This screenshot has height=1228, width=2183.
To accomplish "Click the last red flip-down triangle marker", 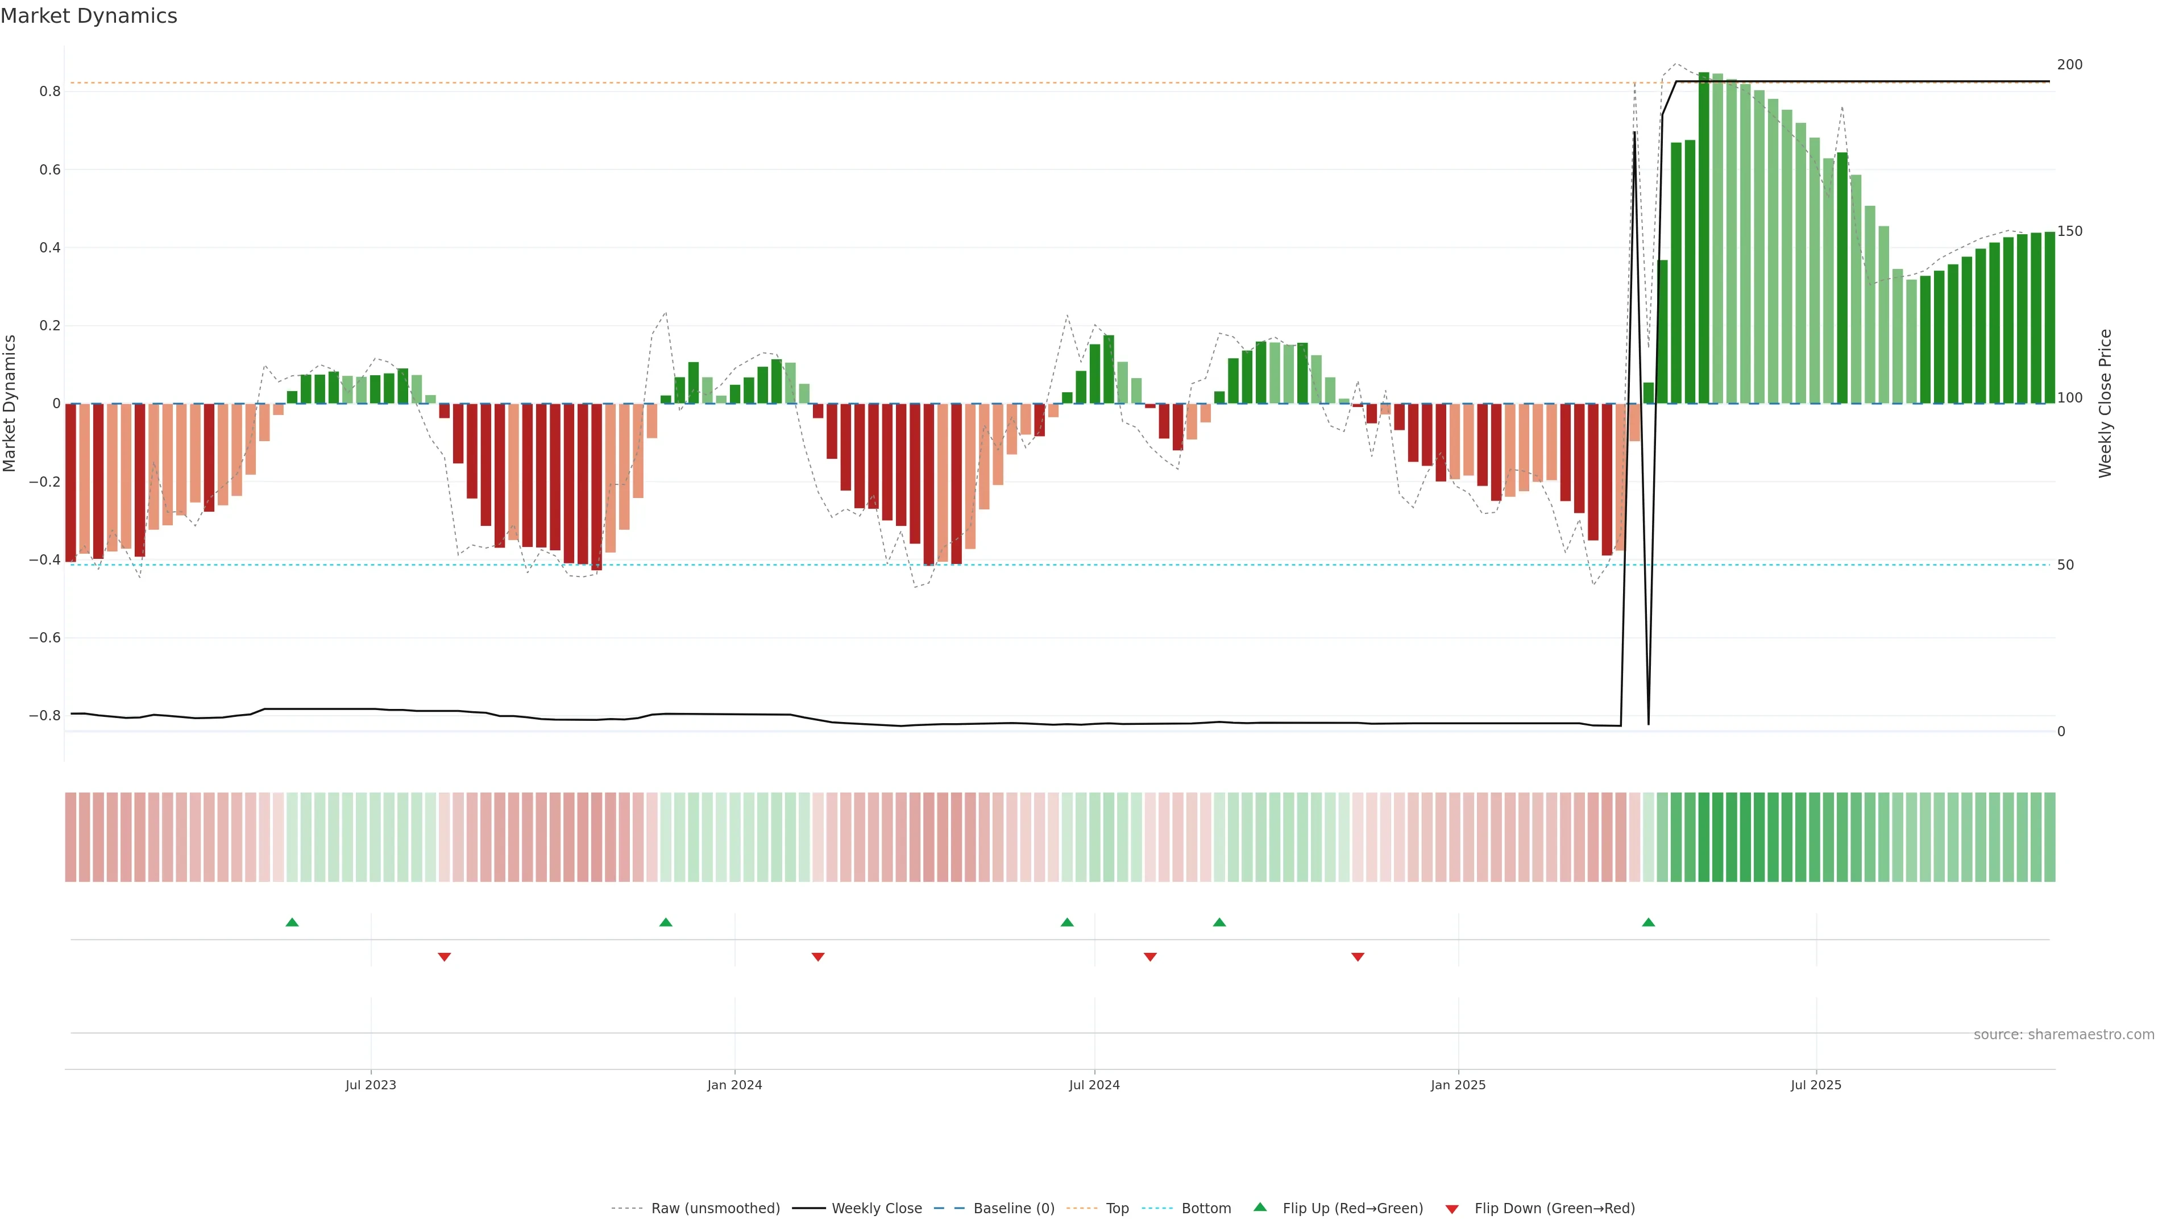I will 1358,957.
